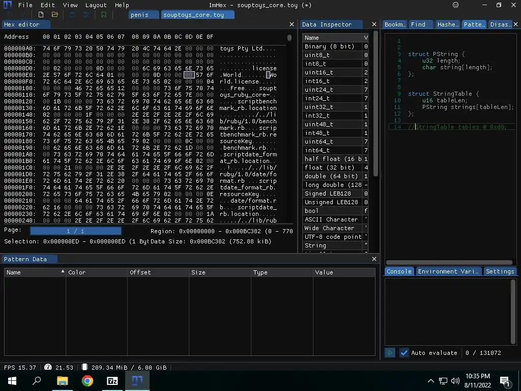Create a new file with the toolbar icon
This screenshot has height=391, width=521.
click(x=41, y=15)
